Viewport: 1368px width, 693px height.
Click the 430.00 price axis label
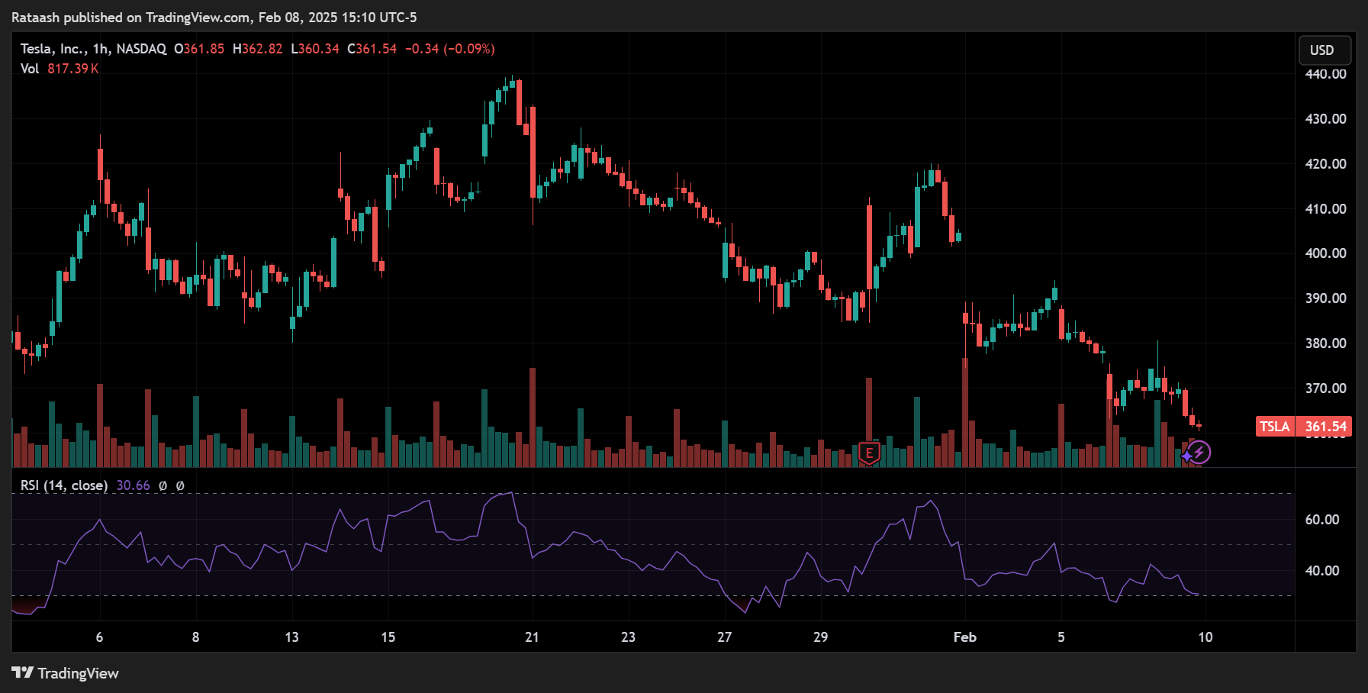click(x=1325, y=119)
